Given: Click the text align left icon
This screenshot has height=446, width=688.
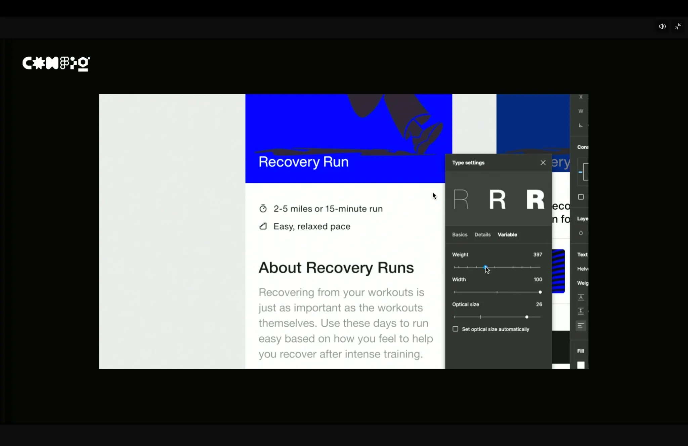Looking at the screenshot, I should pyautogui.click(x=581, y=326).
